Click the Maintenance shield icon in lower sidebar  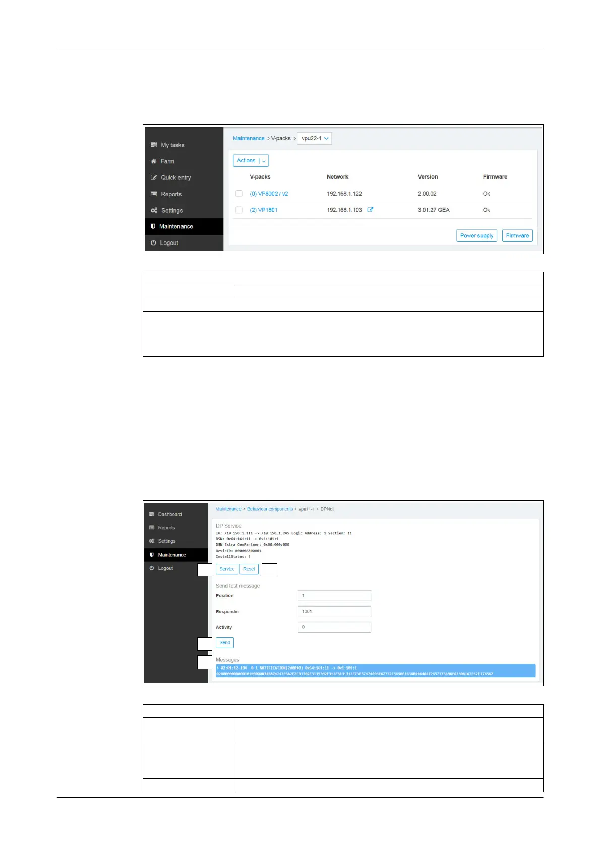tap(152, 555)
